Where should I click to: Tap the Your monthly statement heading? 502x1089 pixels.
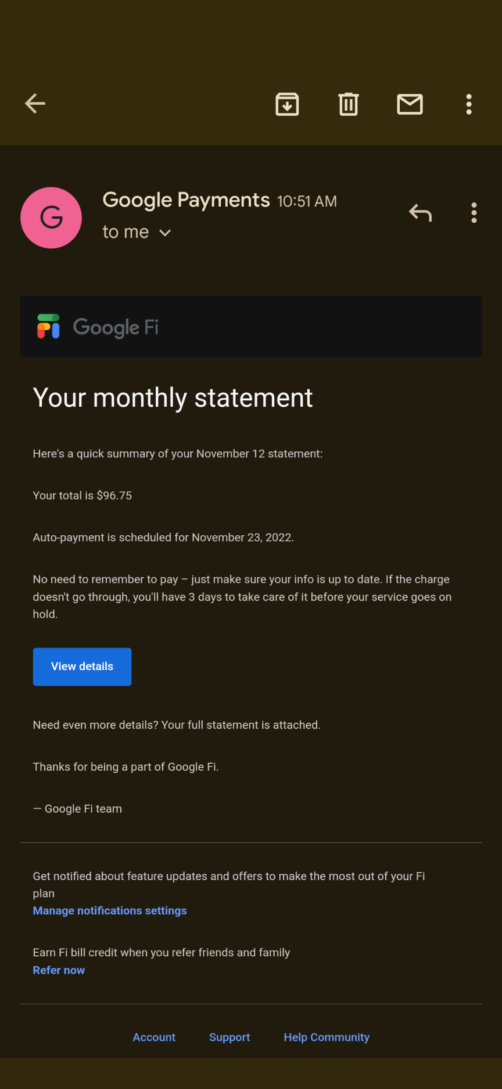point(173,398)
